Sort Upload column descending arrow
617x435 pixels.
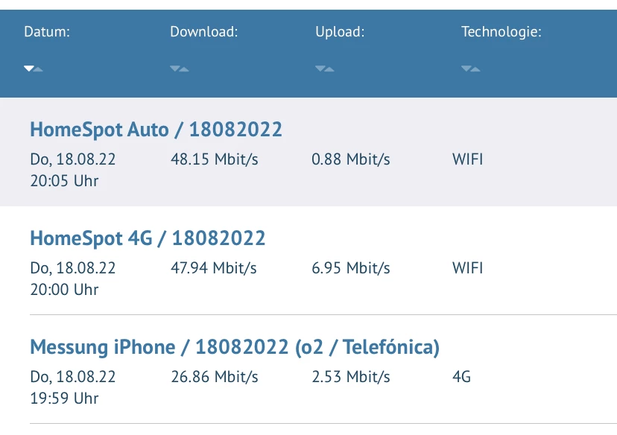pos(320,69)
